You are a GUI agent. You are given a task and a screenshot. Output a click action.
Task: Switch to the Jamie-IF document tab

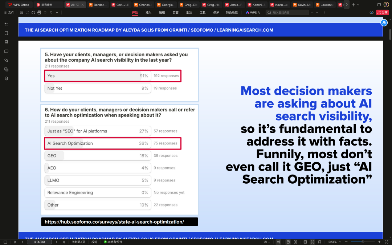click(234, 5)
